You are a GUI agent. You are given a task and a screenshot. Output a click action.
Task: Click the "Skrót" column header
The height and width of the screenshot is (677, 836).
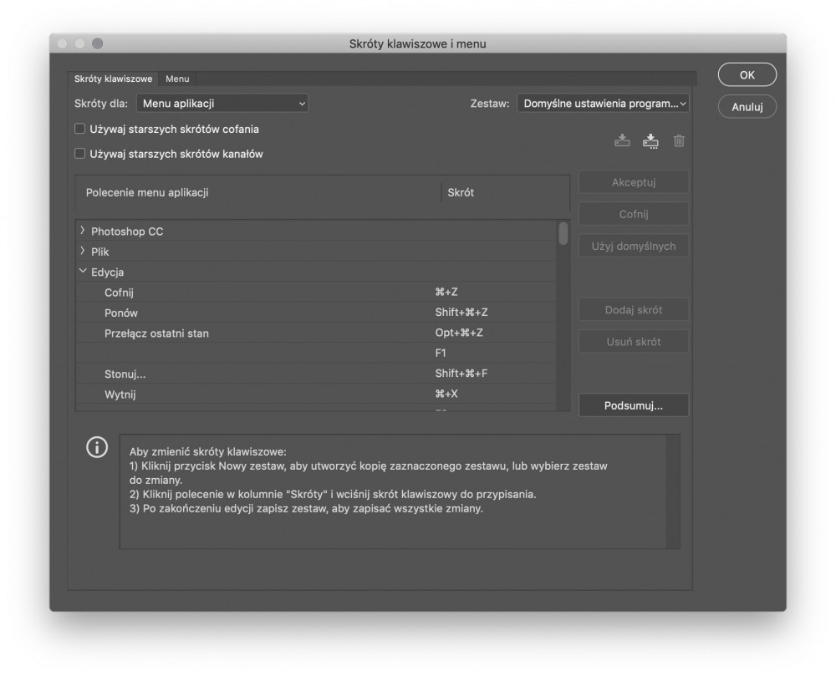click(461, 192)
